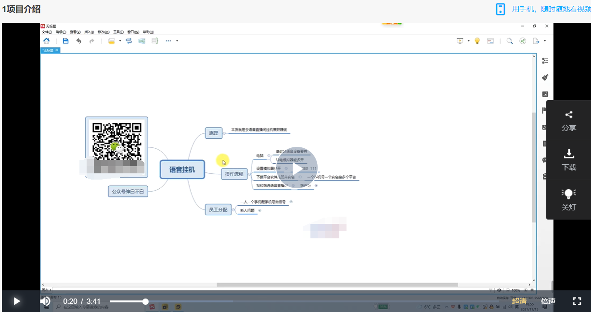This screenshot has width=591, height=312.
Task: Close the 无标题 tab with its X
Action: click(x=57, y=50)
